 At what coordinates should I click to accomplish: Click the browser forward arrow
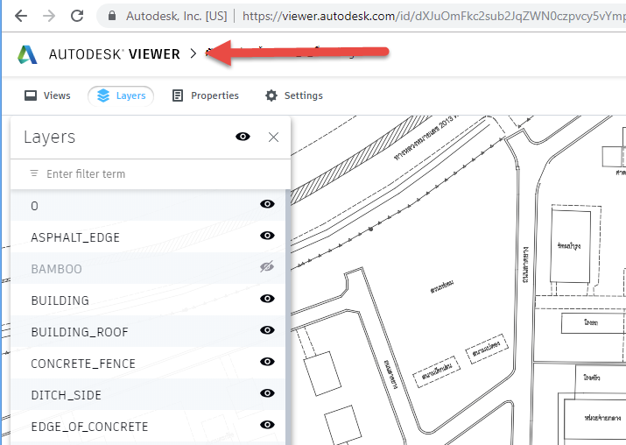49,16
